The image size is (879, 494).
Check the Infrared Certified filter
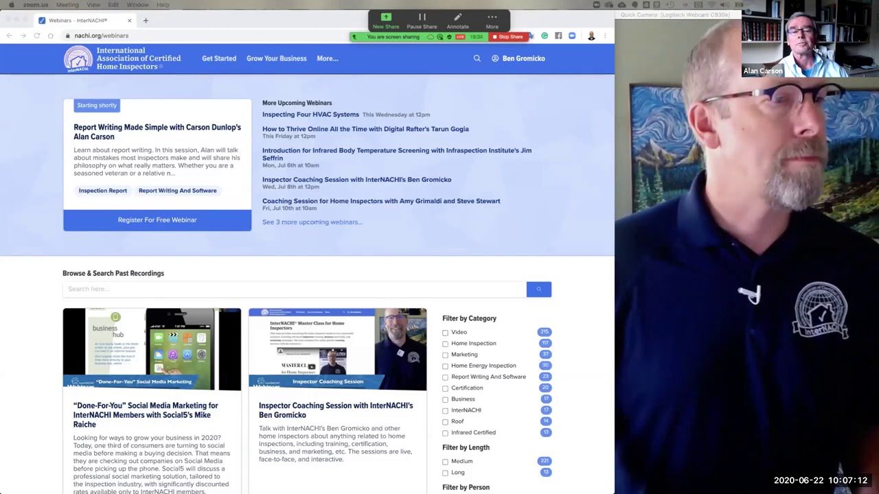click(x=445, y=433)
